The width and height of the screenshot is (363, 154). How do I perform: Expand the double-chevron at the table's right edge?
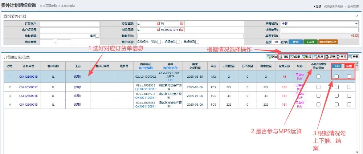[x=357, y=65]
